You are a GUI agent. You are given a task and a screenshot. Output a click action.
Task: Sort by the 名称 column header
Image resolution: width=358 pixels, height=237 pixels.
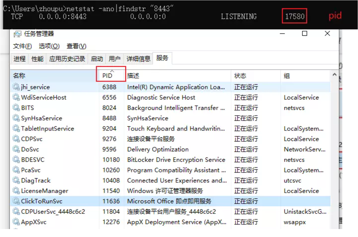(19, 76)
